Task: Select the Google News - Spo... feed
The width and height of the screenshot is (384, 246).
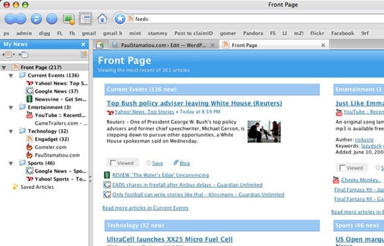Action: [x=56, y=171]
